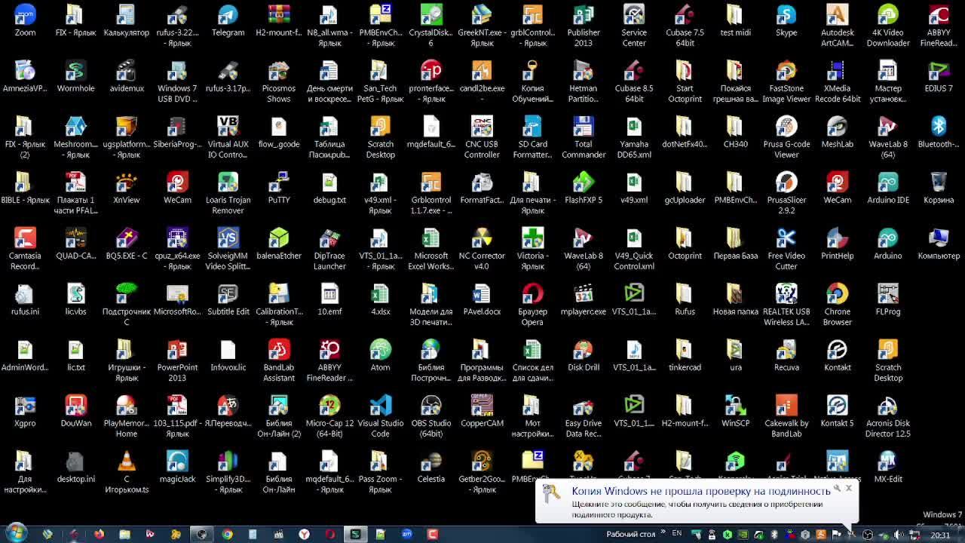Open Celestia desktop shortcut
Screen dimensions: 965x543
pos(431,467)
